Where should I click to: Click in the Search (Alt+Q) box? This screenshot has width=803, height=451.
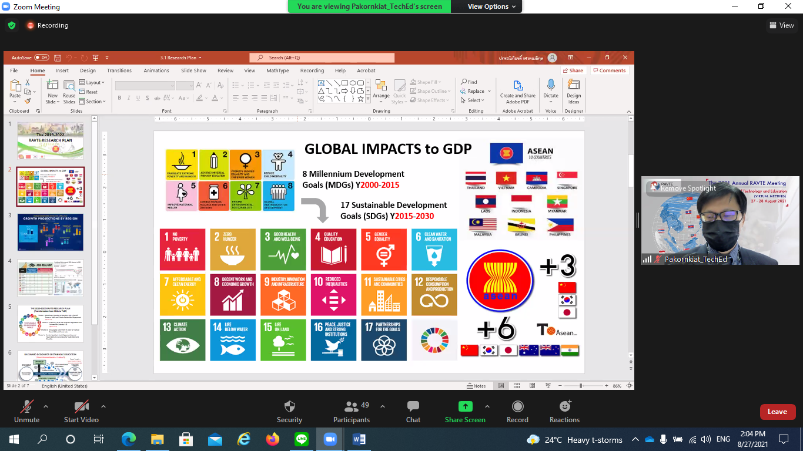click(322, 58)
